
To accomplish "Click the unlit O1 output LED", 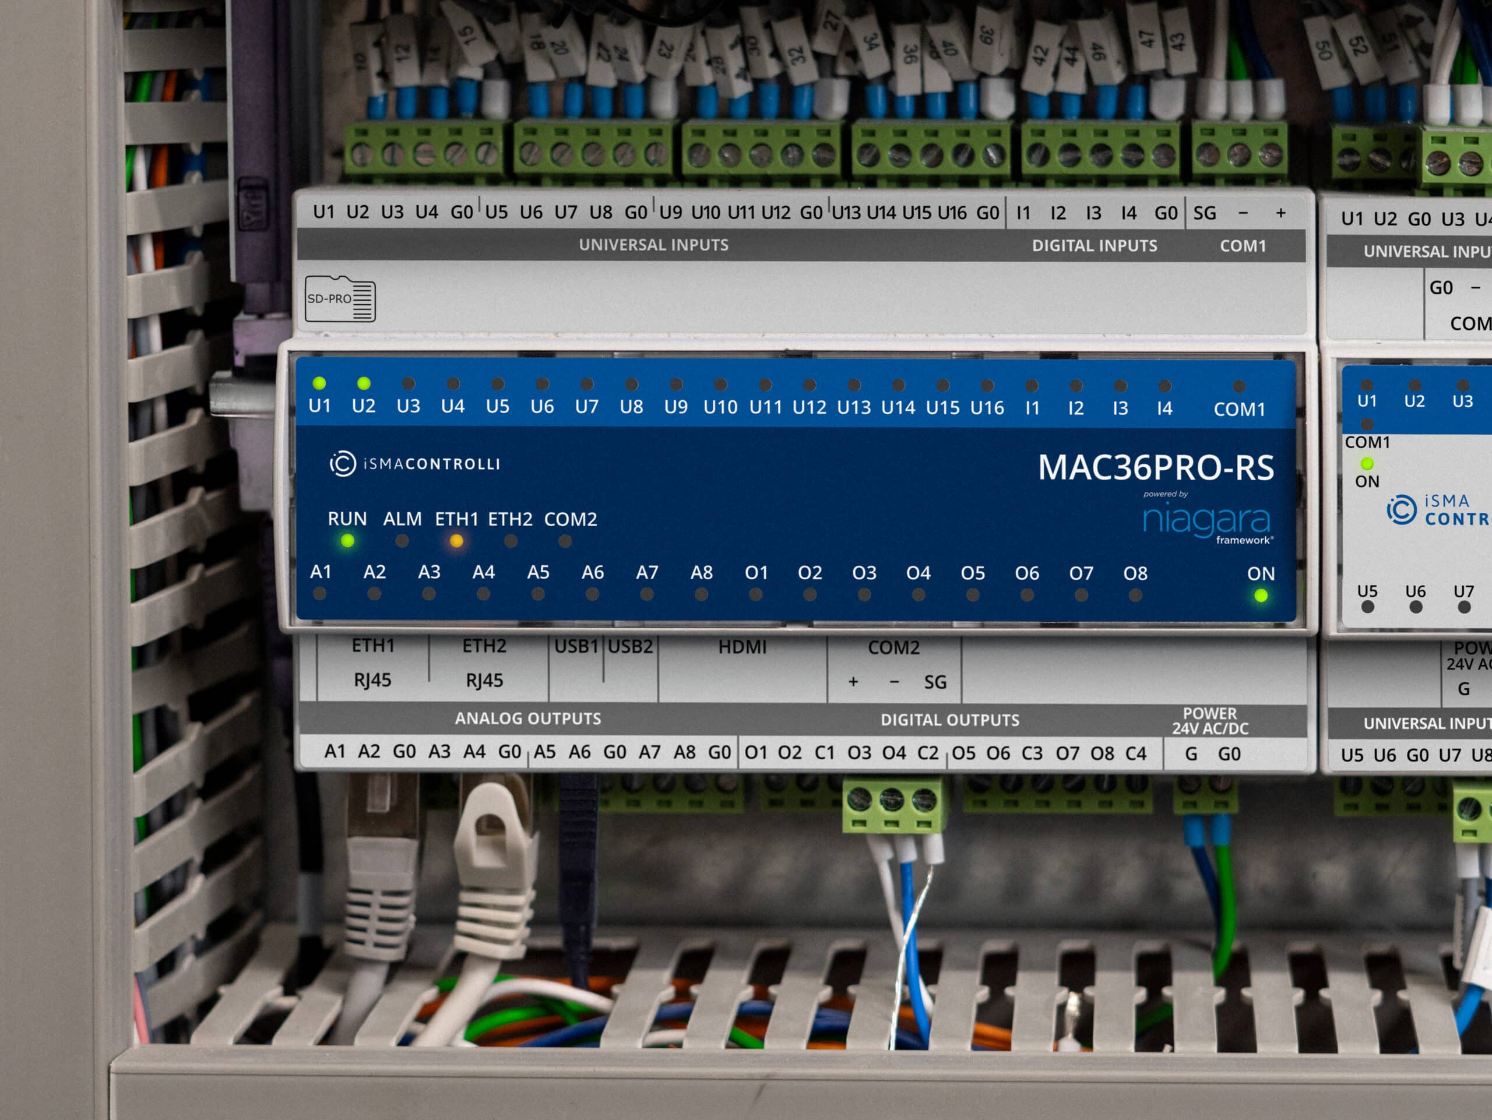I will (x=755, y=595).
